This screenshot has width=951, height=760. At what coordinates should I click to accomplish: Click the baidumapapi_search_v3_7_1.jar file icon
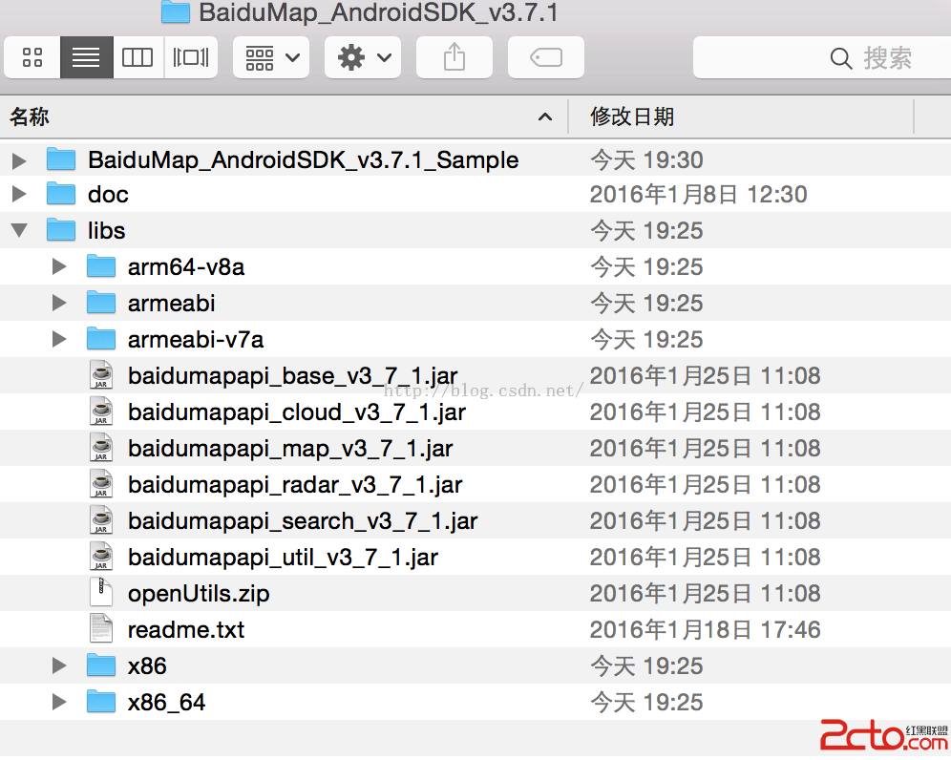pyautogui.click(x=101, y=520)
